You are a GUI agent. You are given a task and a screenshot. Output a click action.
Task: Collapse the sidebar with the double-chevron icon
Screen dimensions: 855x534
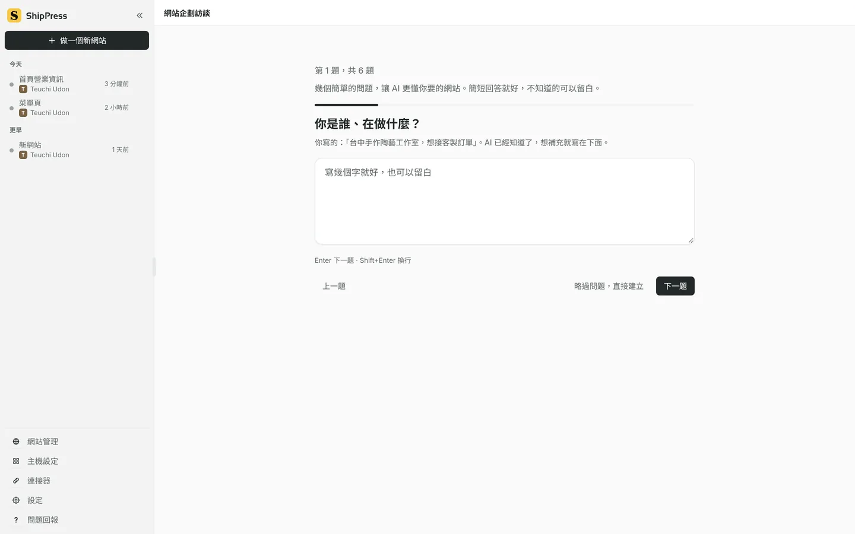pos(140,15)
